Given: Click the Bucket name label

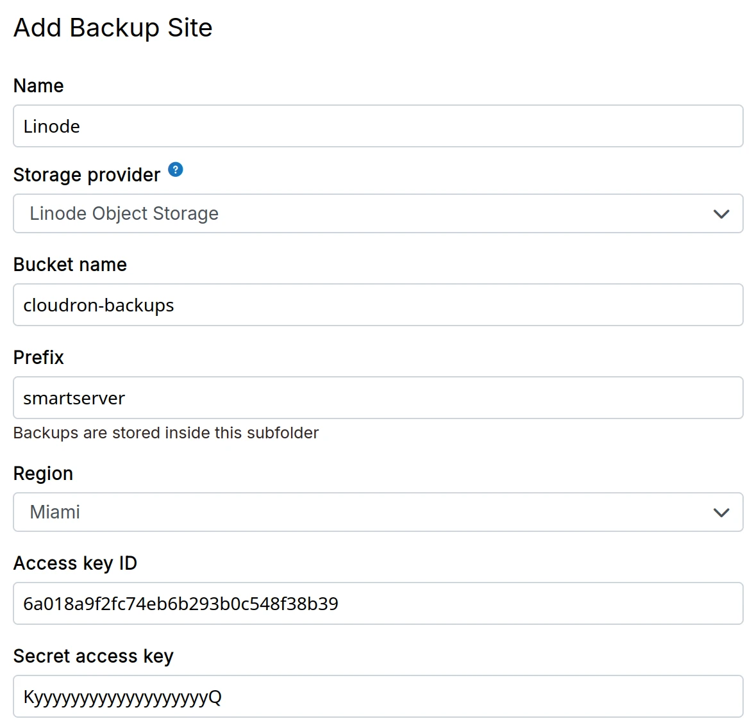Looking at the screenshot, I should [x=70, y=264].
